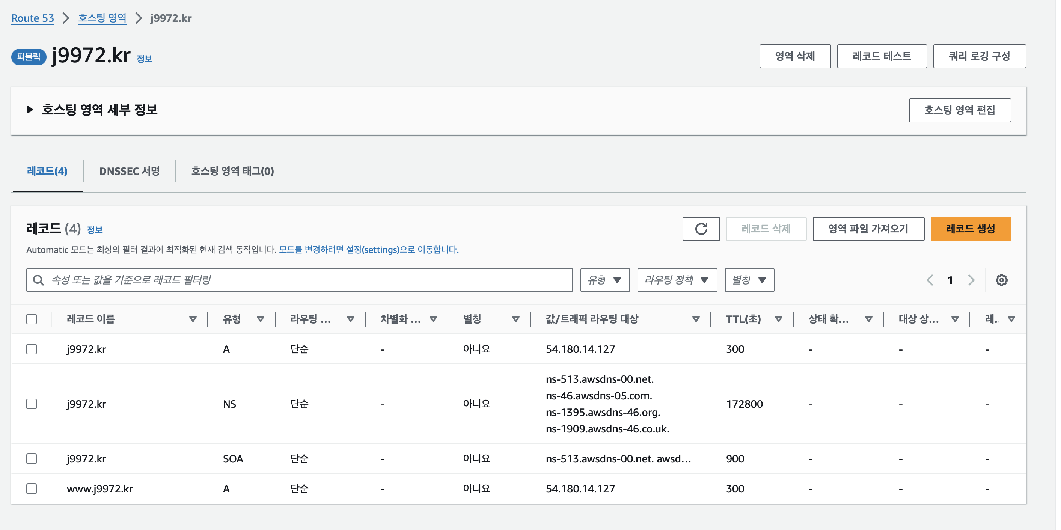This screenshot has height=530, width=1061.
Task: Click the orange 레코드 생성 button
Action: point(970,229)
